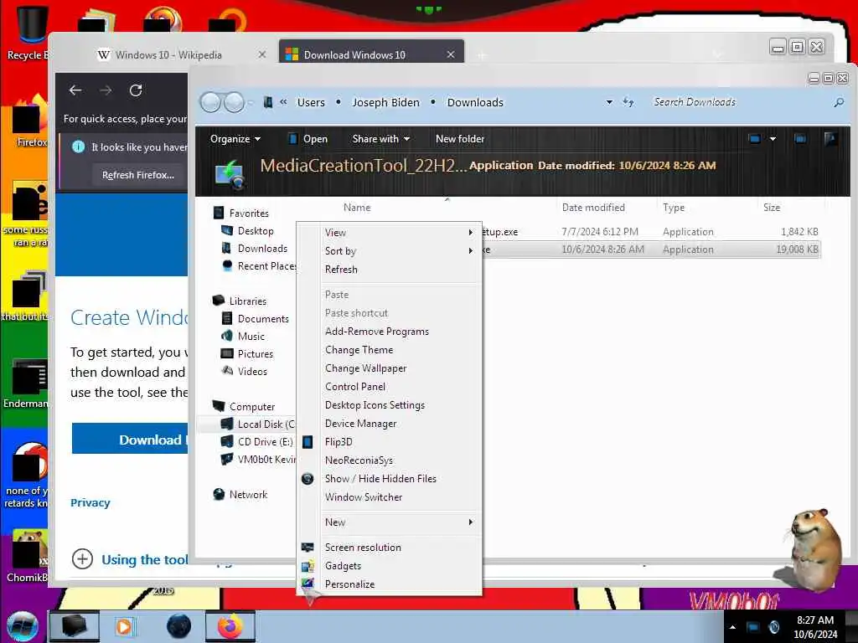This screenshot has width=858, height=643.
Task: Click the taskbar clock showing 8:27 AM
Action: click(814, 627)
